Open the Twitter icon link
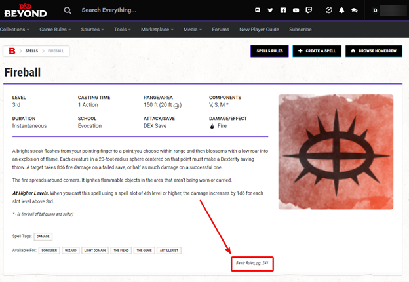Screen dimensions: 409x282 click(270, 10)
